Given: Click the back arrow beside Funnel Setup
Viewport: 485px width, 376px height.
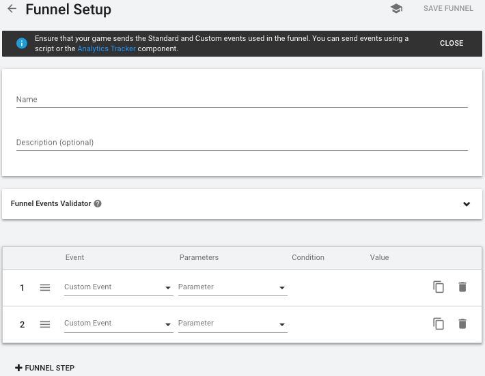Looking at the screenshot, I should (12, 10).
